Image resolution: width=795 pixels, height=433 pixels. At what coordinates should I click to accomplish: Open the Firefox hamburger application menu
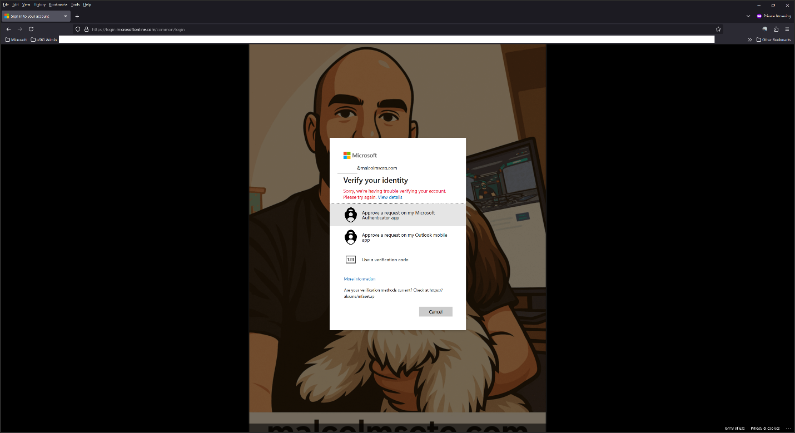click(787, 29)
